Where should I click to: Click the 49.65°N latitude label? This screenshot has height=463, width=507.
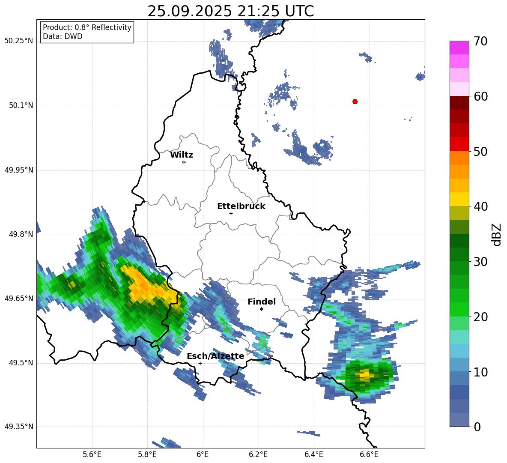(x=19, y=299)
